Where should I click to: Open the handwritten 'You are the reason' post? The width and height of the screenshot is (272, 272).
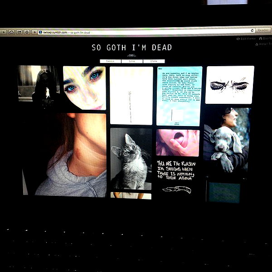[x=175, y=170]
